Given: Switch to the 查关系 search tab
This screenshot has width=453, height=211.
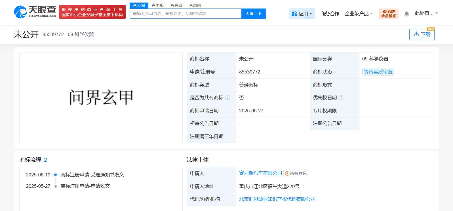Looking at the screenshot, I should (176, 5).
